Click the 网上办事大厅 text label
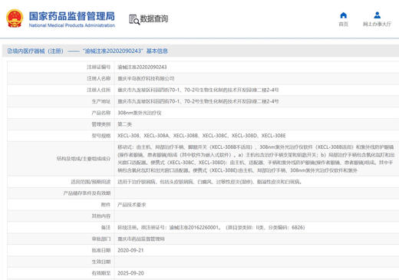The image size is (399, 280). [x=377, y=24]
